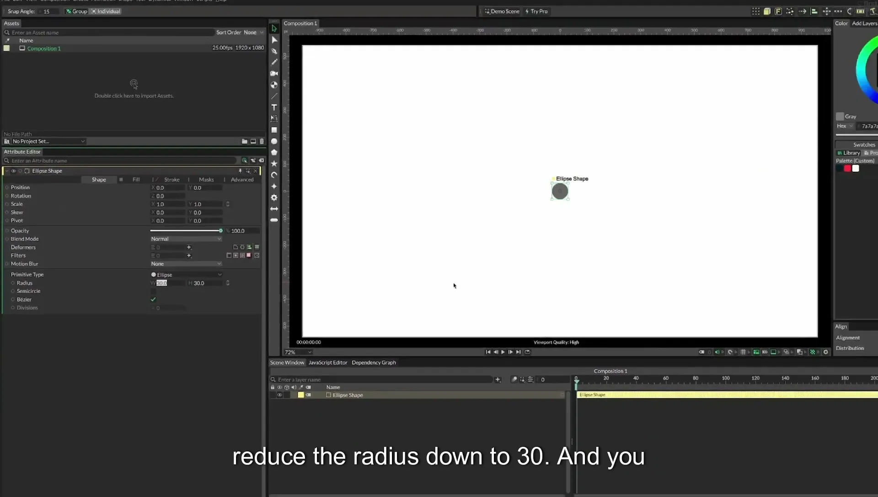878x497 pixels.
Task: Switch to the Masks tab
Action: tap(206, 180)
